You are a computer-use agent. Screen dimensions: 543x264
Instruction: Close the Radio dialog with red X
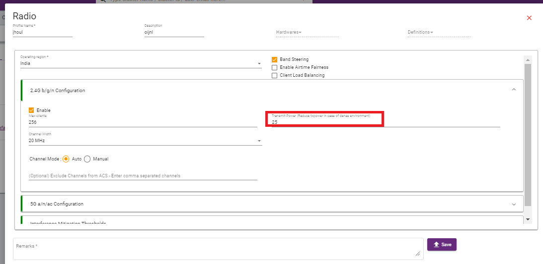(x=529, y=18)
